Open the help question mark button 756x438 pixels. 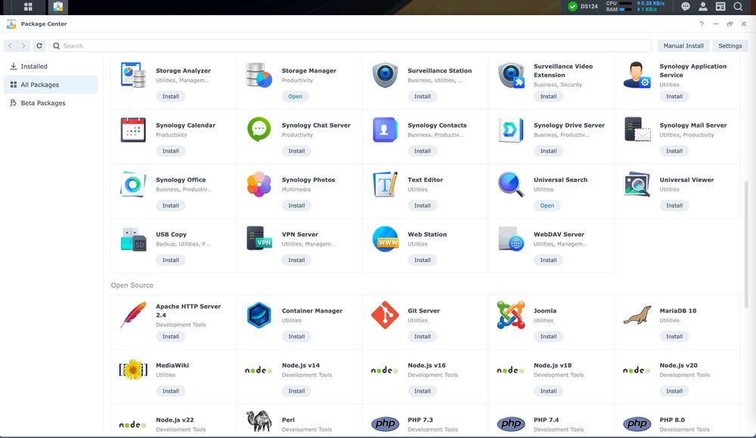point(702,23)
